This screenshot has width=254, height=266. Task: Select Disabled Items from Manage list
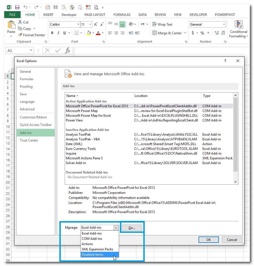[93, 255]
